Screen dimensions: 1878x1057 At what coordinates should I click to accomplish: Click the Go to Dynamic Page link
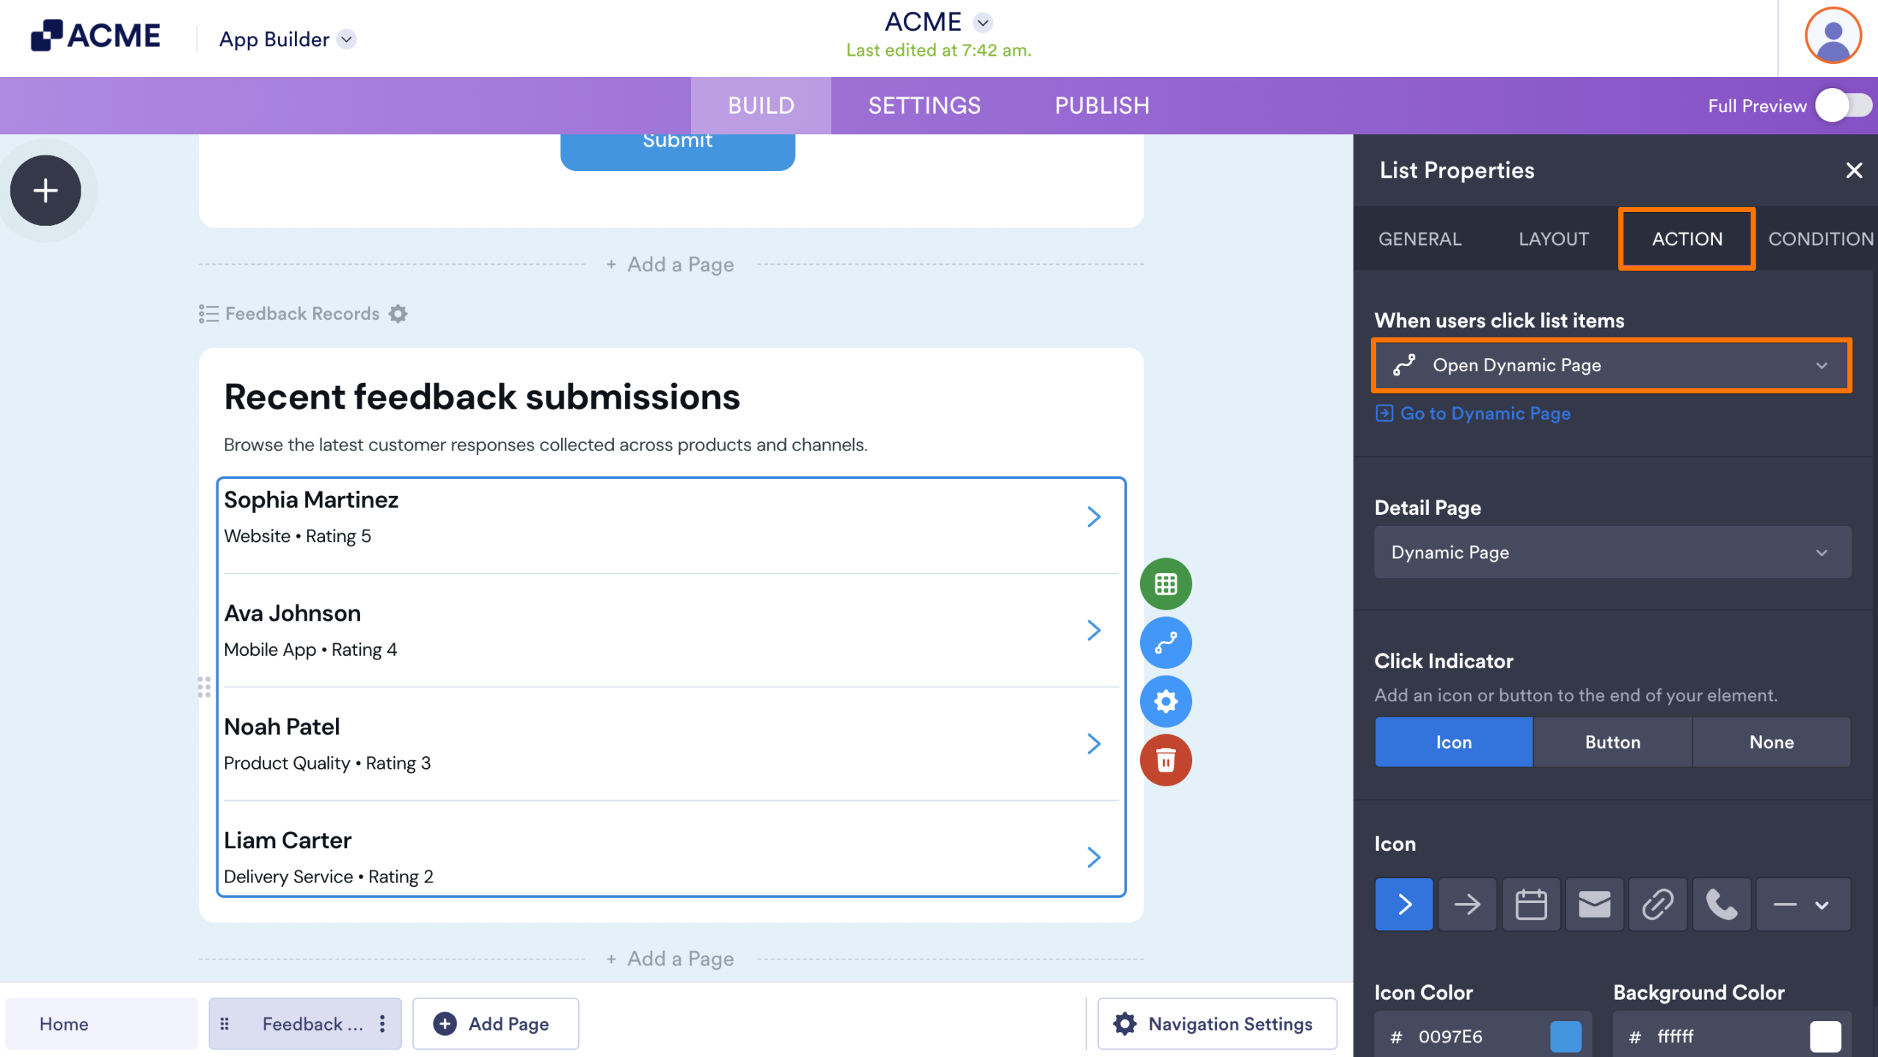pos(1473,414)
